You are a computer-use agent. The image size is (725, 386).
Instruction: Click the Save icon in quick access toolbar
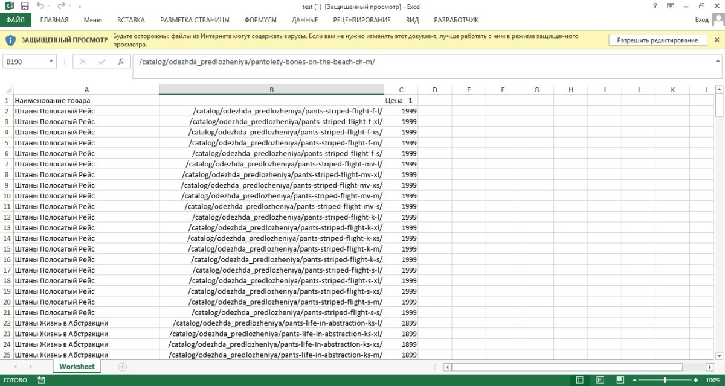pyautogui.click(x=25, y=6)
